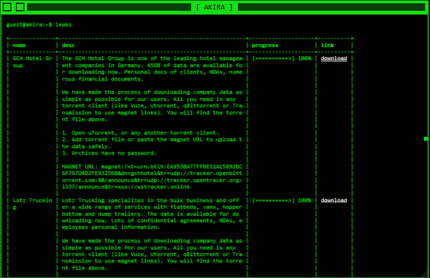430x278 pixels.
Task: Click the download link in Lotz Trucking row
Action: coord(334,200)
